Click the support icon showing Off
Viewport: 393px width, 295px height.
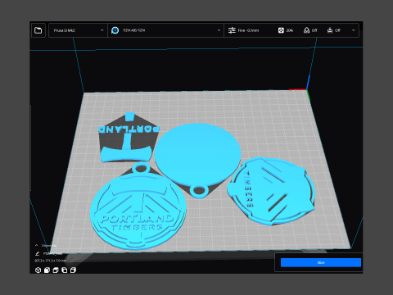(x=306, y=30)
